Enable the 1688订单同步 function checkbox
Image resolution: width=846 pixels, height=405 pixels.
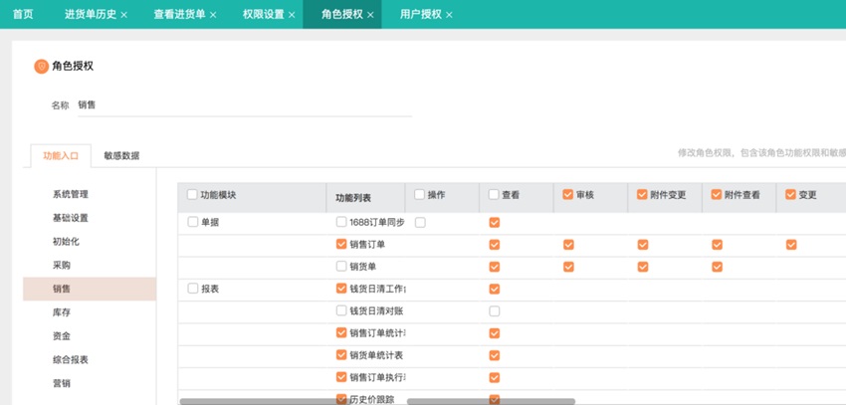coord(342,223)
